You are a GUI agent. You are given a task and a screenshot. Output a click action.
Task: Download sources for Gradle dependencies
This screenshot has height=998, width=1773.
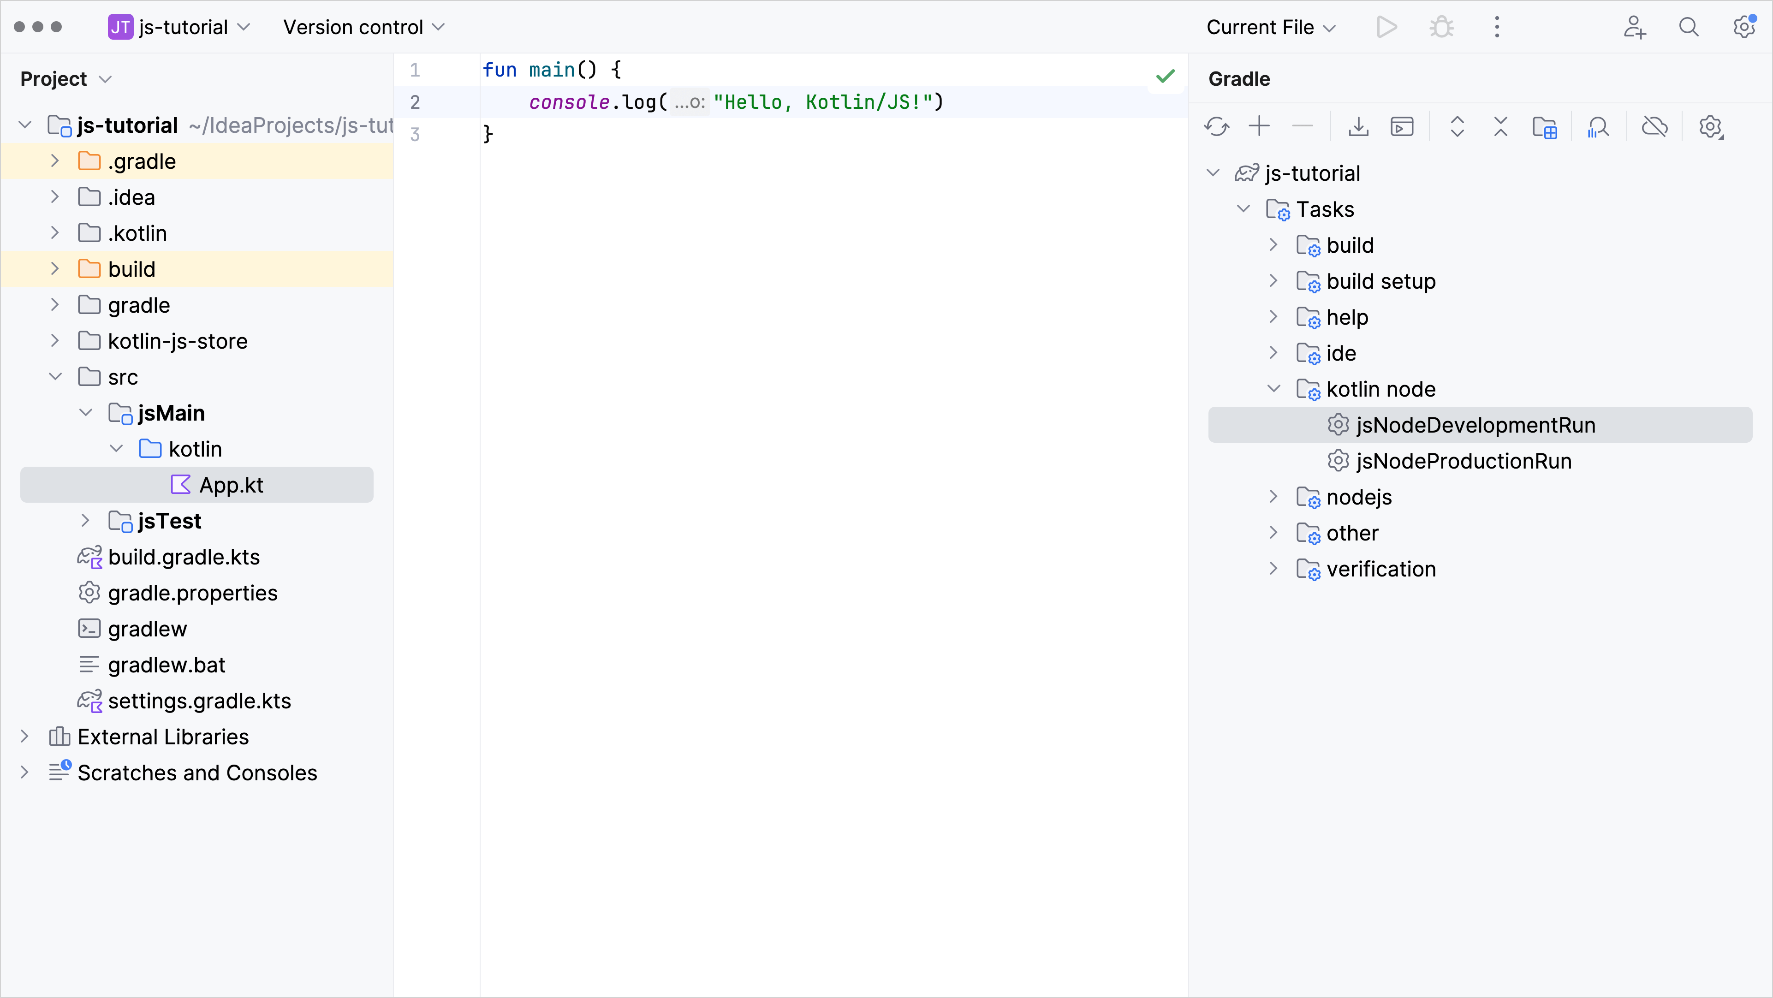coord(1357,127)
